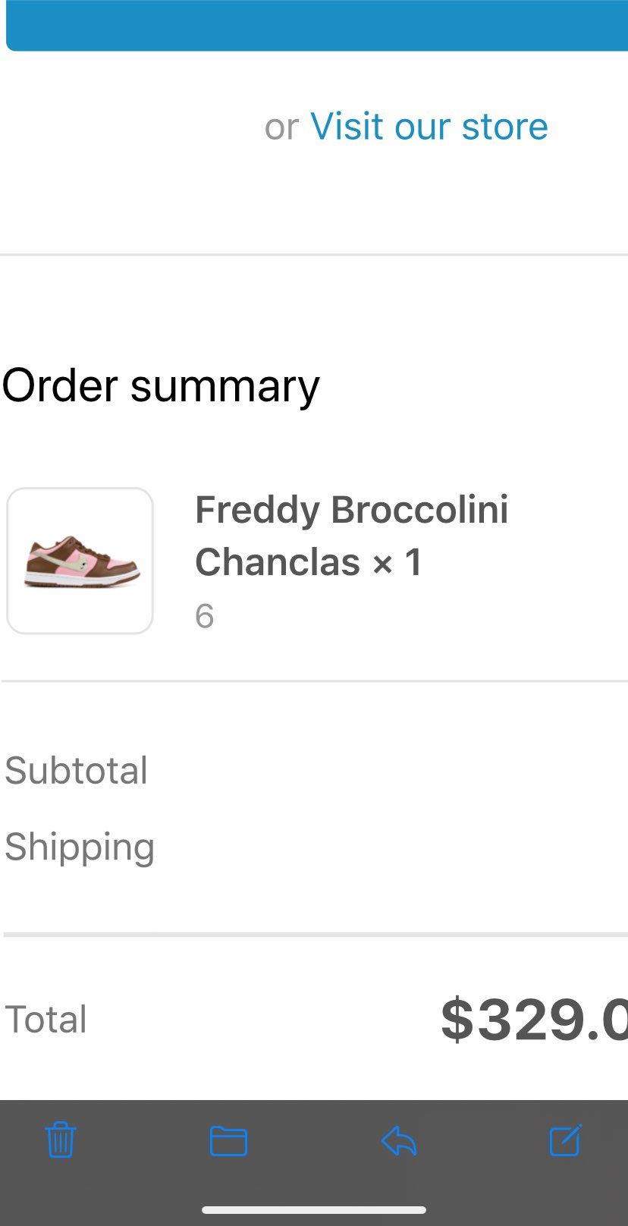This screenshot has height=1226, width=628.
Task: Select the "Freddy Broccolini" product title
Action: point(351,510)
